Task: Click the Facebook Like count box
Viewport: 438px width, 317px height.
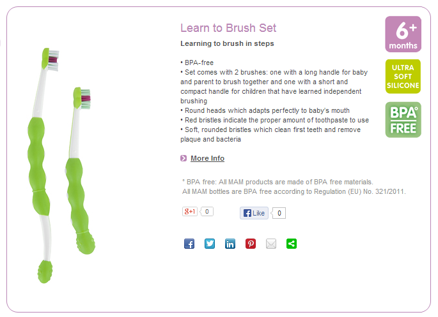Action: pos(279,213)
